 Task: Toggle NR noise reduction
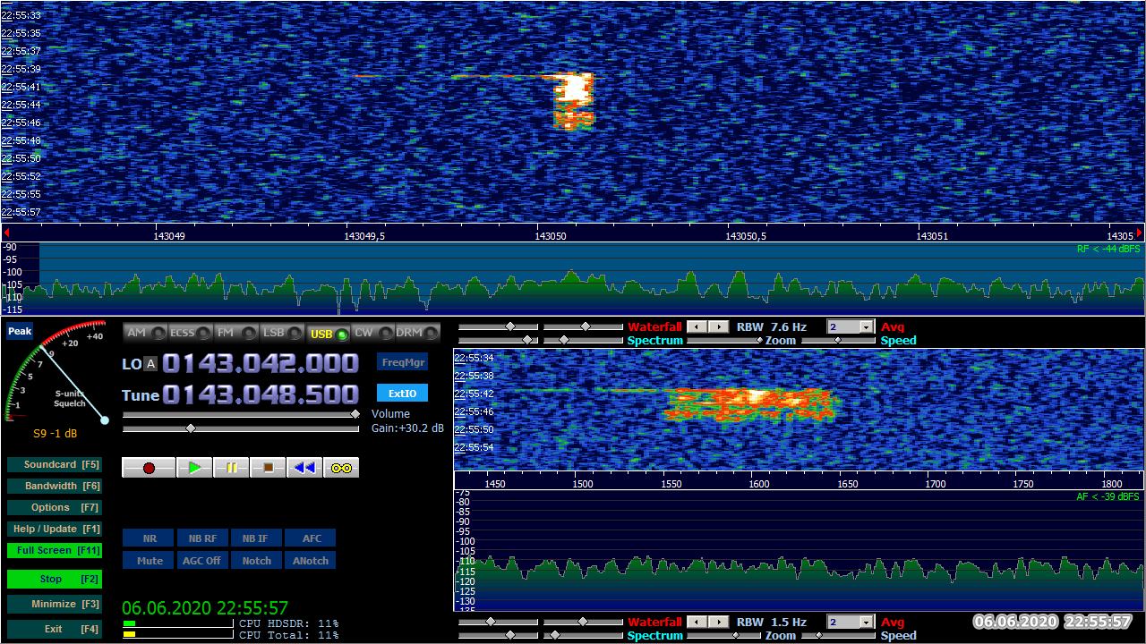coord(150,538)
